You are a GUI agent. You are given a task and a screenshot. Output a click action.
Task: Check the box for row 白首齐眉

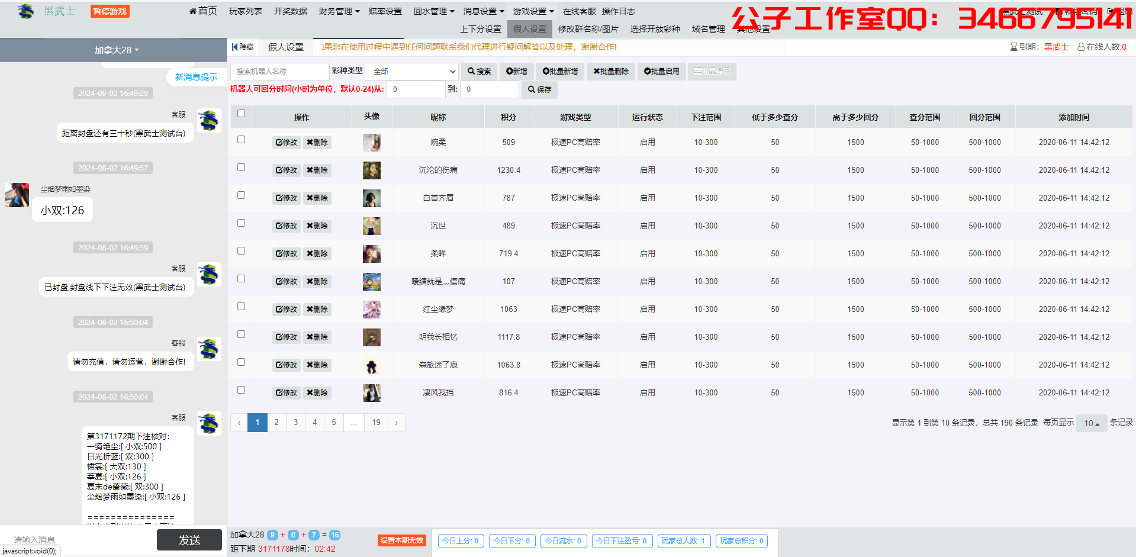[x=241, y=195]
